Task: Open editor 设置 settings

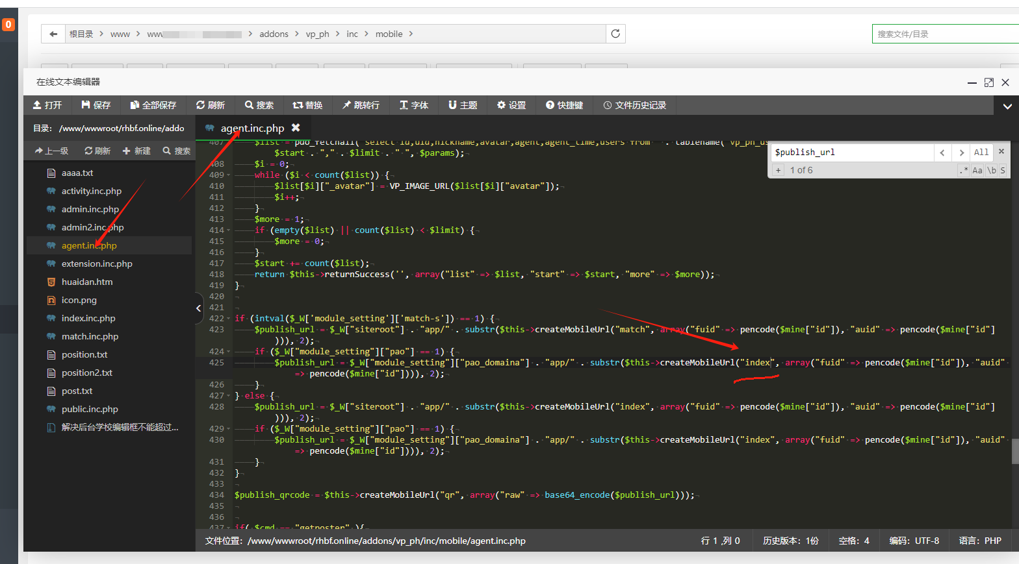Action: coord(511,105)
